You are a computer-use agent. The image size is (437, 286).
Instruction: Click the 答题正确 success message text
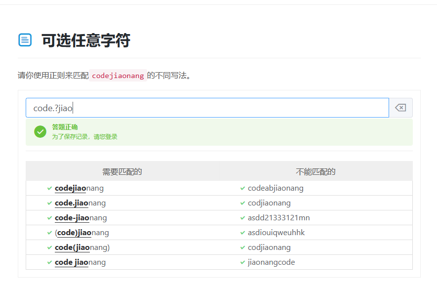(65, 127)
